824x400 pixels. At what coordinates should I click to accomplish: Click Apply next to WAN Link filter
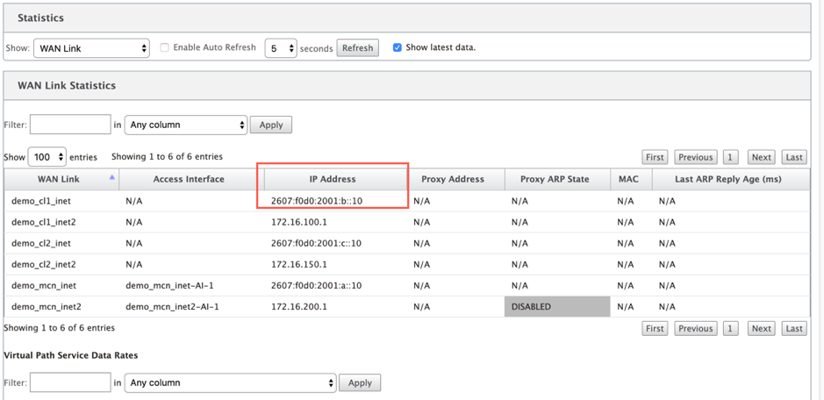click(x=271, y=125)
